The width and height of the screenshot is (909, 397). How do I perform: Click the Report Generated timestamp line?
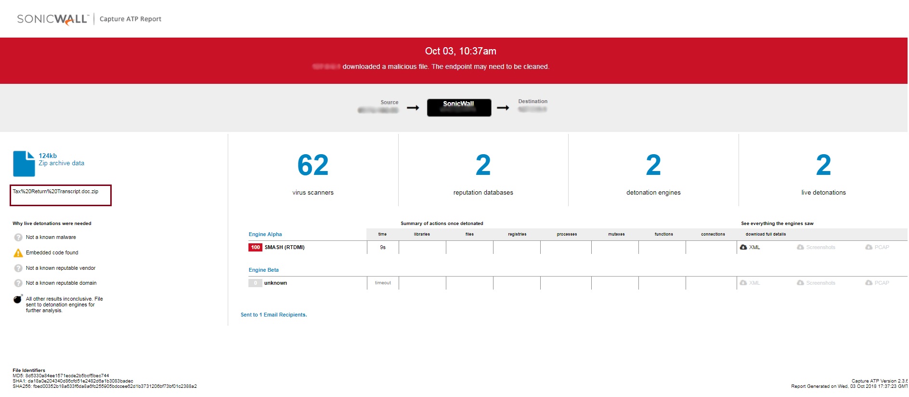(849, 386)
